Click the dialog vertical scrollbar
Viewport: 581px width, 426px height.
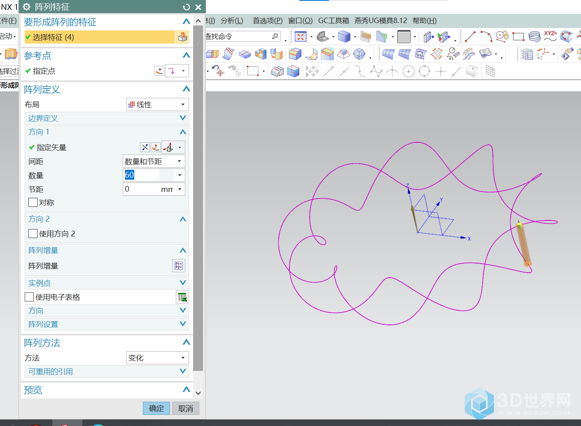(198, 197)
